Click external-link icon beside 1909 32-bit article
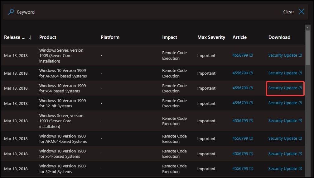This screenshot has width=314, height=178. tap(251, 103)
